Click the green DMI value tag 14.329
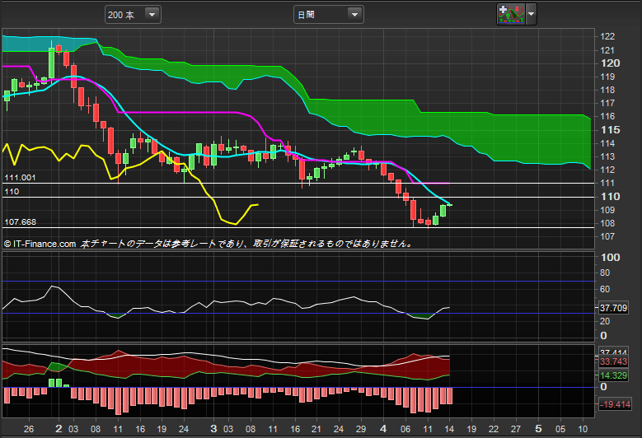Image resolution: width=642 pixels, height=438 pixels. (x=613, y=375)
